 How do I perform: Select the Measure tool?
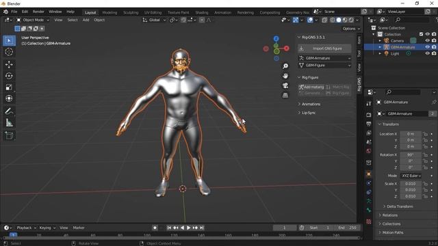coord(9,123)
